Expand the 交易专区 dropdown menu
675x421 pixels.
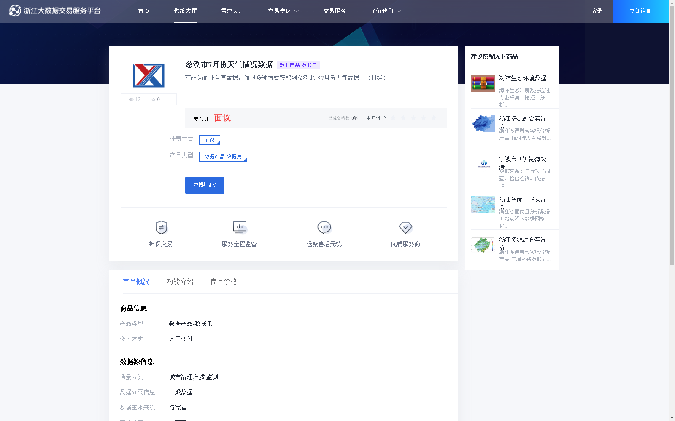point(283,11)
